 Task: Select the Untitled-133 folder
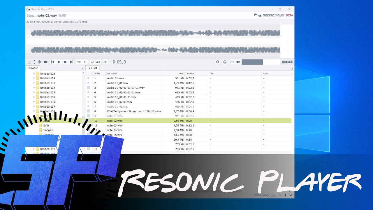pyautogui.click(x=47, y=92)
